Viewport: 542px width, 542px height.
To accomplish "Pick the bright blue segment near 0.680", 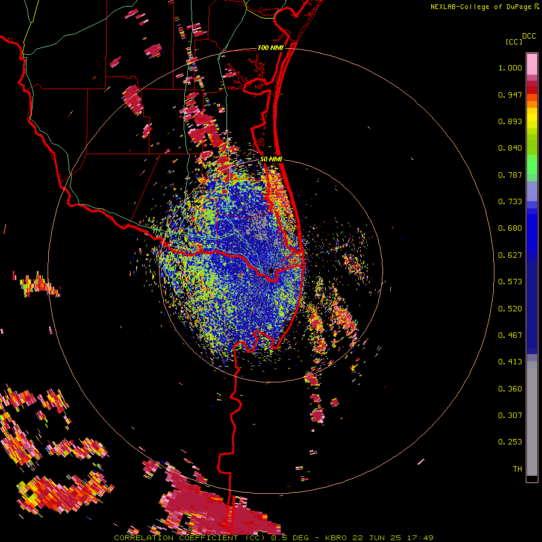I will [x=532, y=232].
